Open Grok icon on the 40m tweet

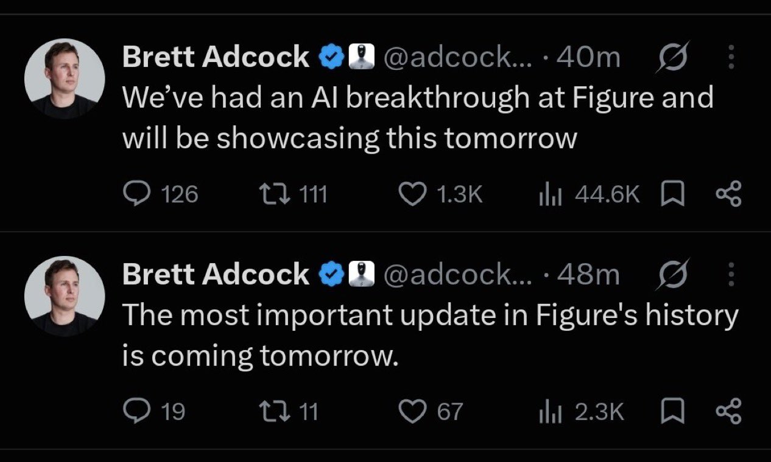[x=672, y=58]
